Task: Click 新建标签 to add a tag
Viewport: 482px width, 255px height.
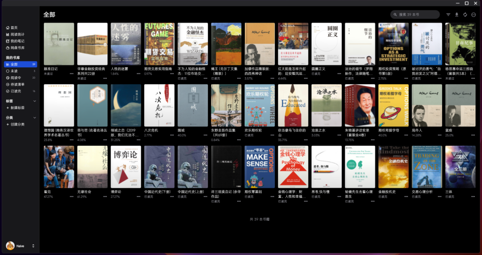Action: pos(16,108)
